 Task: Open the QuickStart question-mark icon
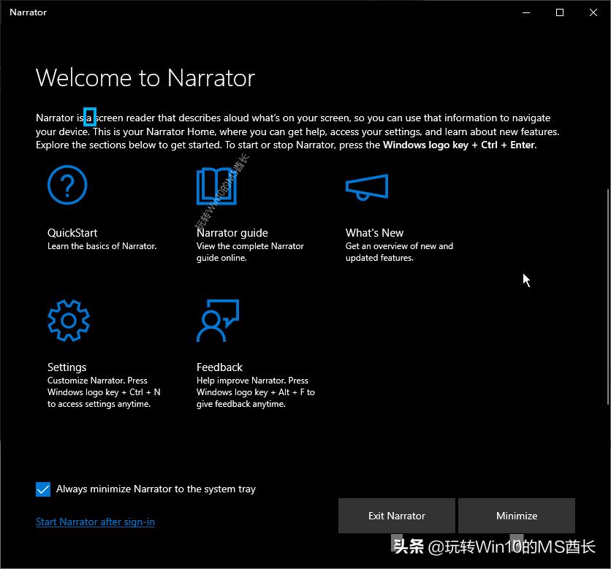(67, 185)
